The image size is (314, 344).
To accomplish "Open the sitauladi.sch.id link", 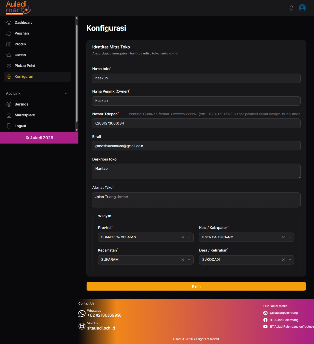I will 101,328.
